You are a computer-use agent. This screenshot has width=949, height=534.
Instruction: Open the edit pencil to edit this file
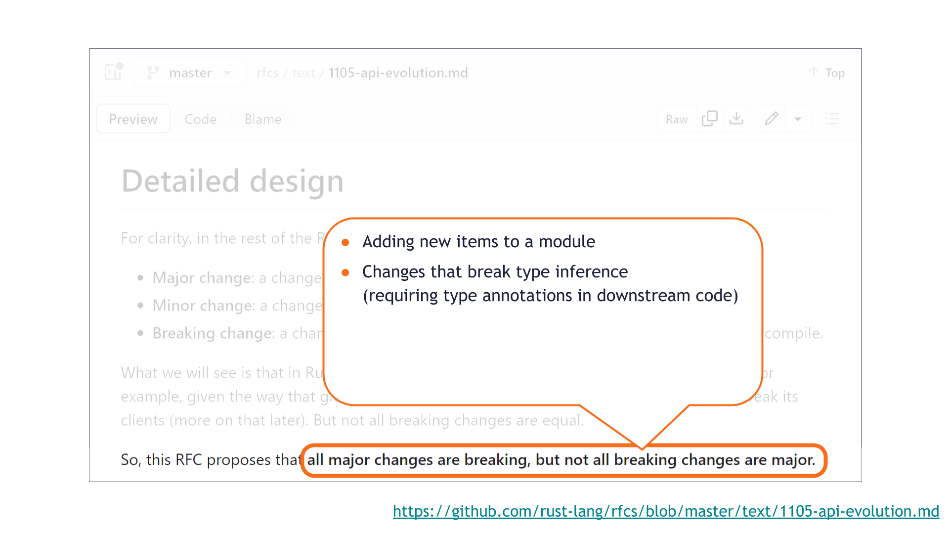pyautogui.click(x=771, y=119)
